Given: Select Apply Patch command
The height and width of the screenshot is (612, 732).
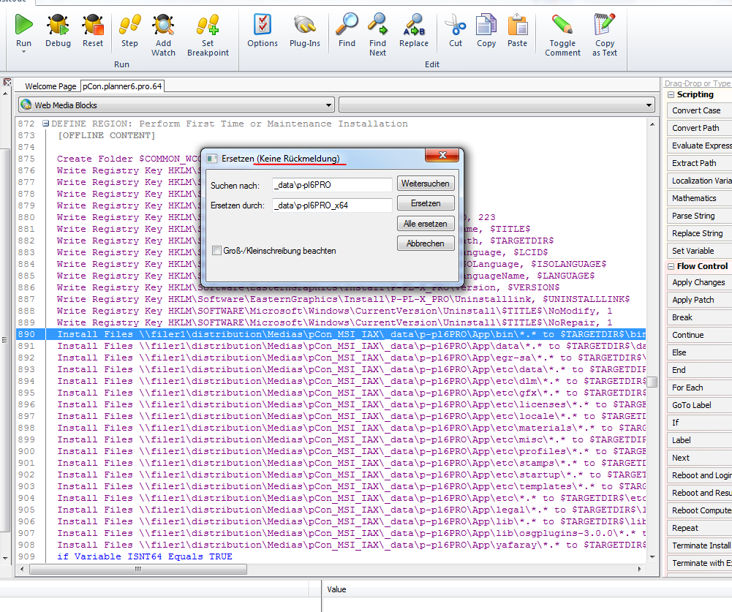Looking at the screenshot, I should pyautogui.click(x=699, y=300).
